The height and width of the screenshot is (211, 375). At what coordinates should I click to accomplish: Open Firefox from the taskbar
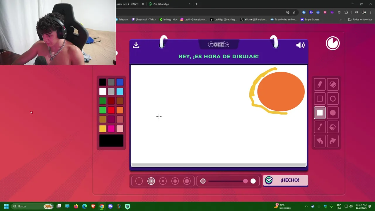[76, 206]
